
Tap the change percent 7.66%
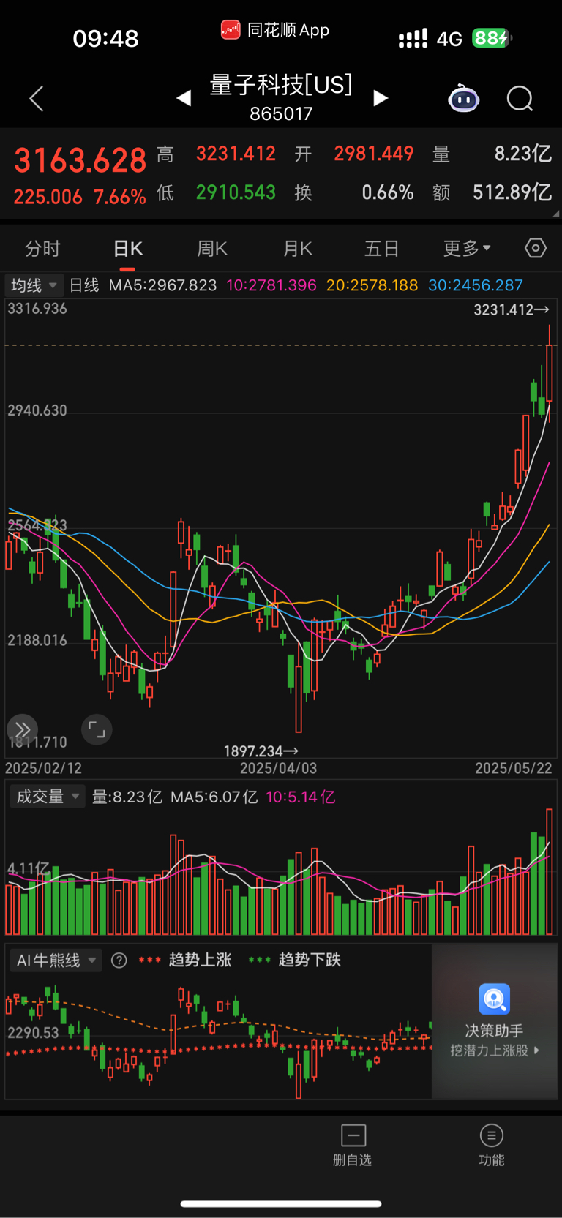click(x=120, y=197)
